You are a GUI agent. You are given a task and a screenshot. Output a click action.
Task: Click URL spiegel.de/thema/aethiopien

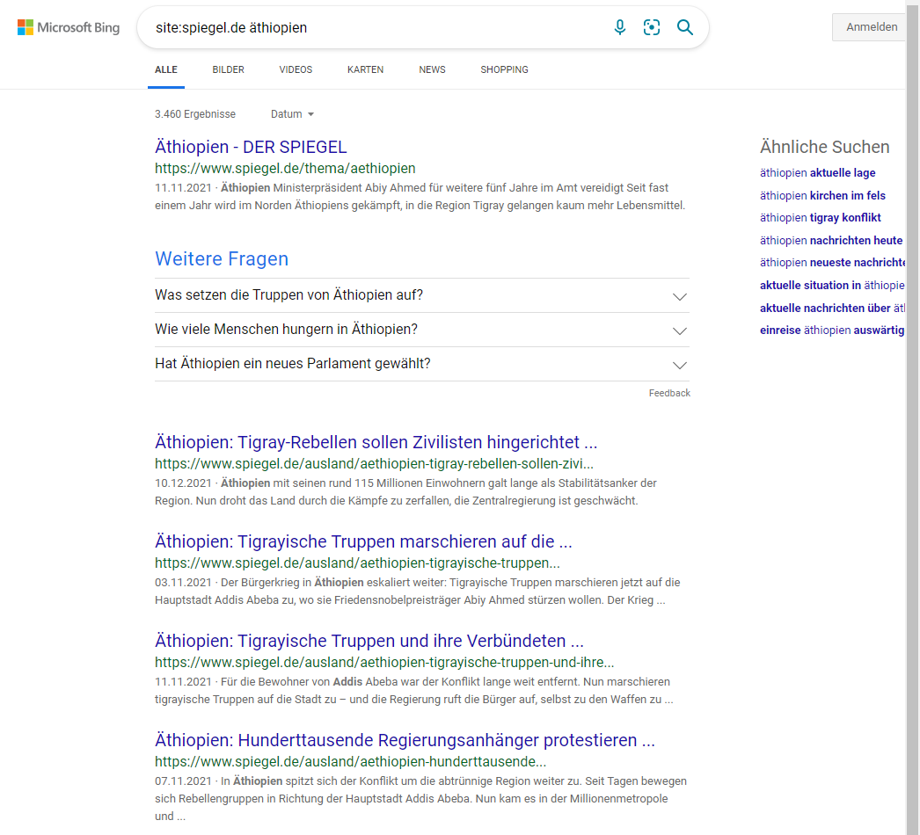click(x=285, y=168)
